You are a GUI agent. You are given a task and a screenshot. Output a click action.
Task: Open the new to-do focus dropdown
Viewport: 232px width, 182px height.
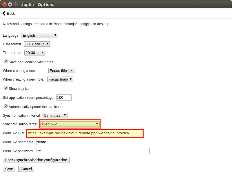click(61, 71)
